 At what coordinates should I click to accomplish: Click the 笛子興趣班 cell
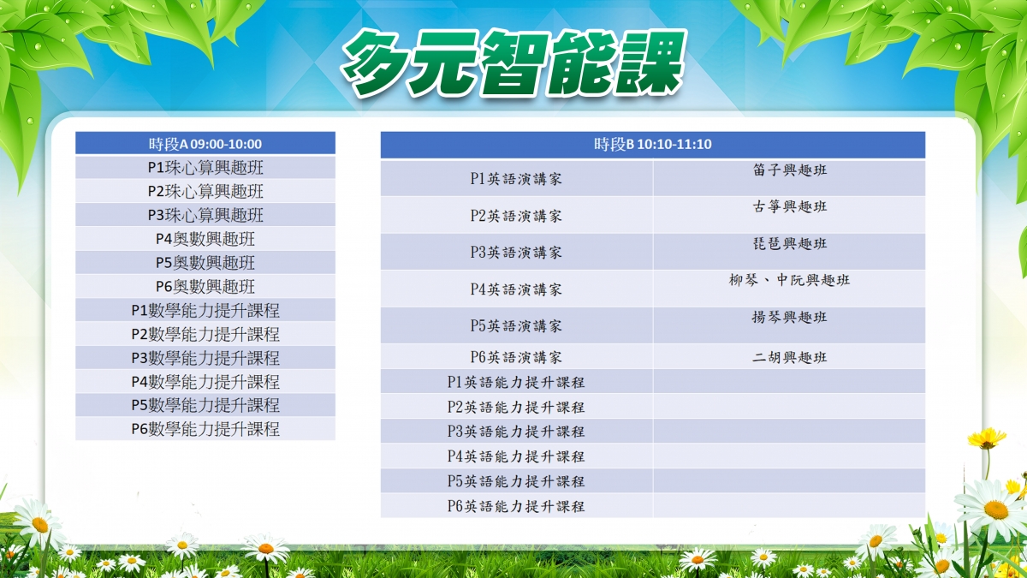point(789,178)
